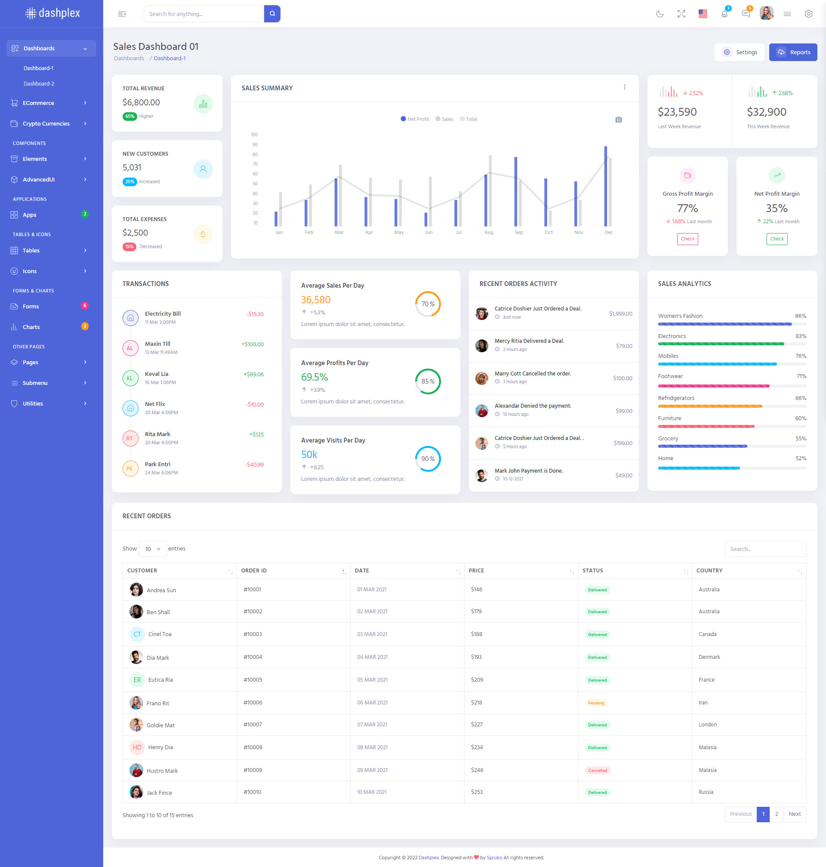The height and width of the screenshot is (867, 826).
Task: Open notifications bell icon
Action: [724, 14]
